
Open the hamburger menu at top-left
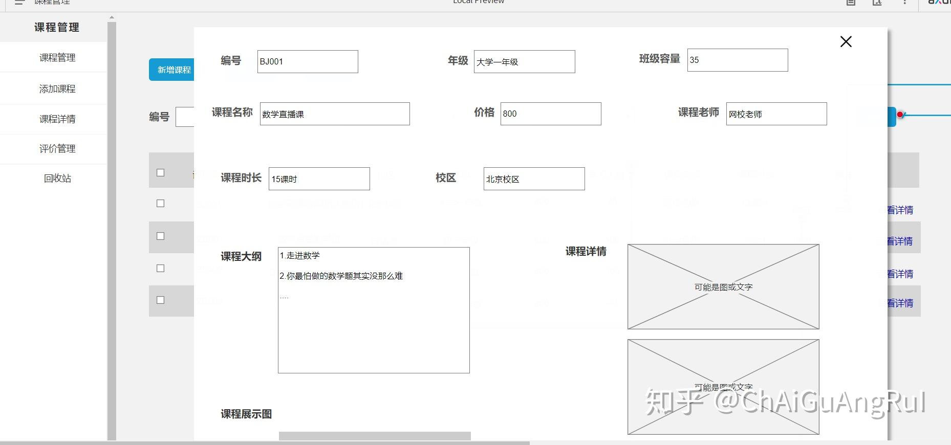pyautogui.click(x=19, y=2)
